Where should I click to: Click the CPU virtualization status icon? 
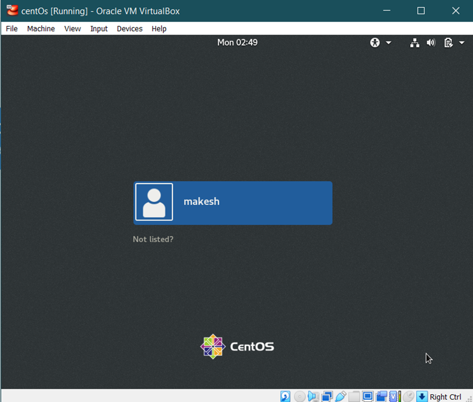coord(393,396)
